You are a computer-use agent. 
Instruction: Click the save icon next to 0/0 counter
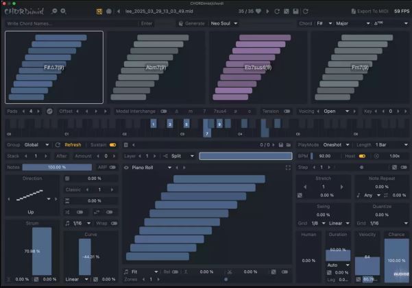(281, 145)
